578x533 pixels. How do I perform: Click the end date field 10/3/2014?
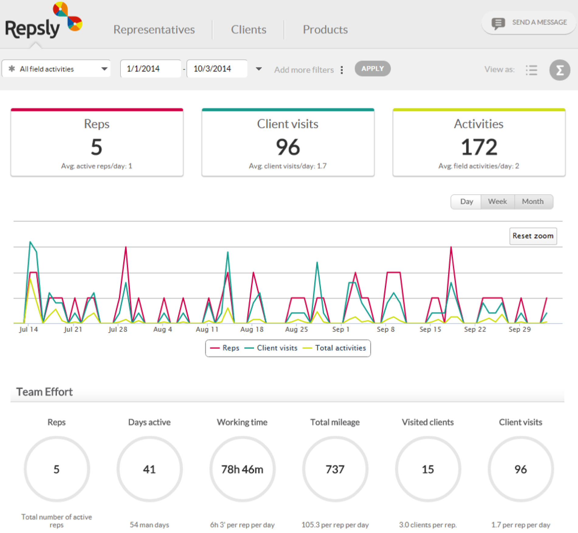[217, 69]
